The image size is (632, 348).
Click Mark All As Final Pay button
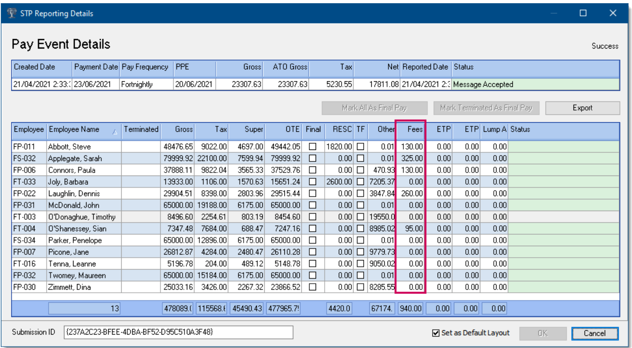pos(374,108)
